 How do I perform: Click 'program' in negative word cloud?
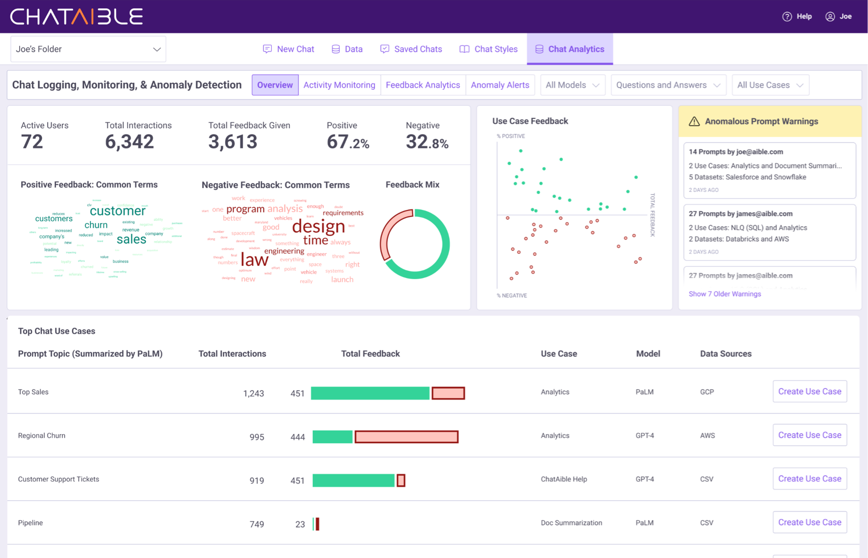(245, 209)
